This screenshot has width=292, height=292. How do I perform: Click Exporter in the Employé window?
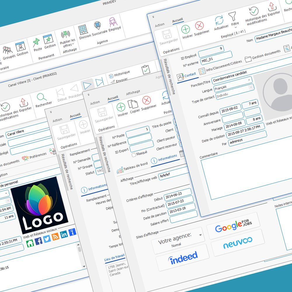click(x=272, y=7)
